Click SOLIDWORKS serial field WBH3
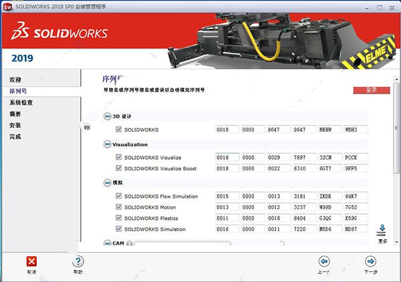The height and width of the screenshot is (282, 401). coord(356,130)
